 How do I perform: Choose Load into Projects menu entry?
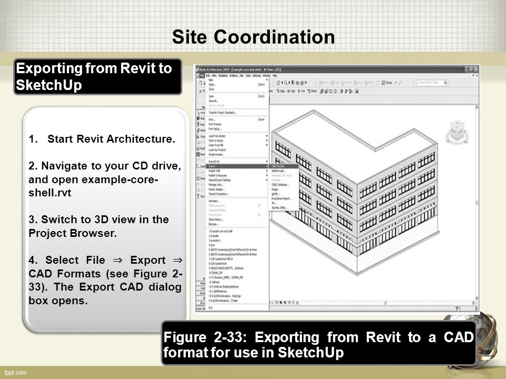pyautogui.click(x=237, y=150)
